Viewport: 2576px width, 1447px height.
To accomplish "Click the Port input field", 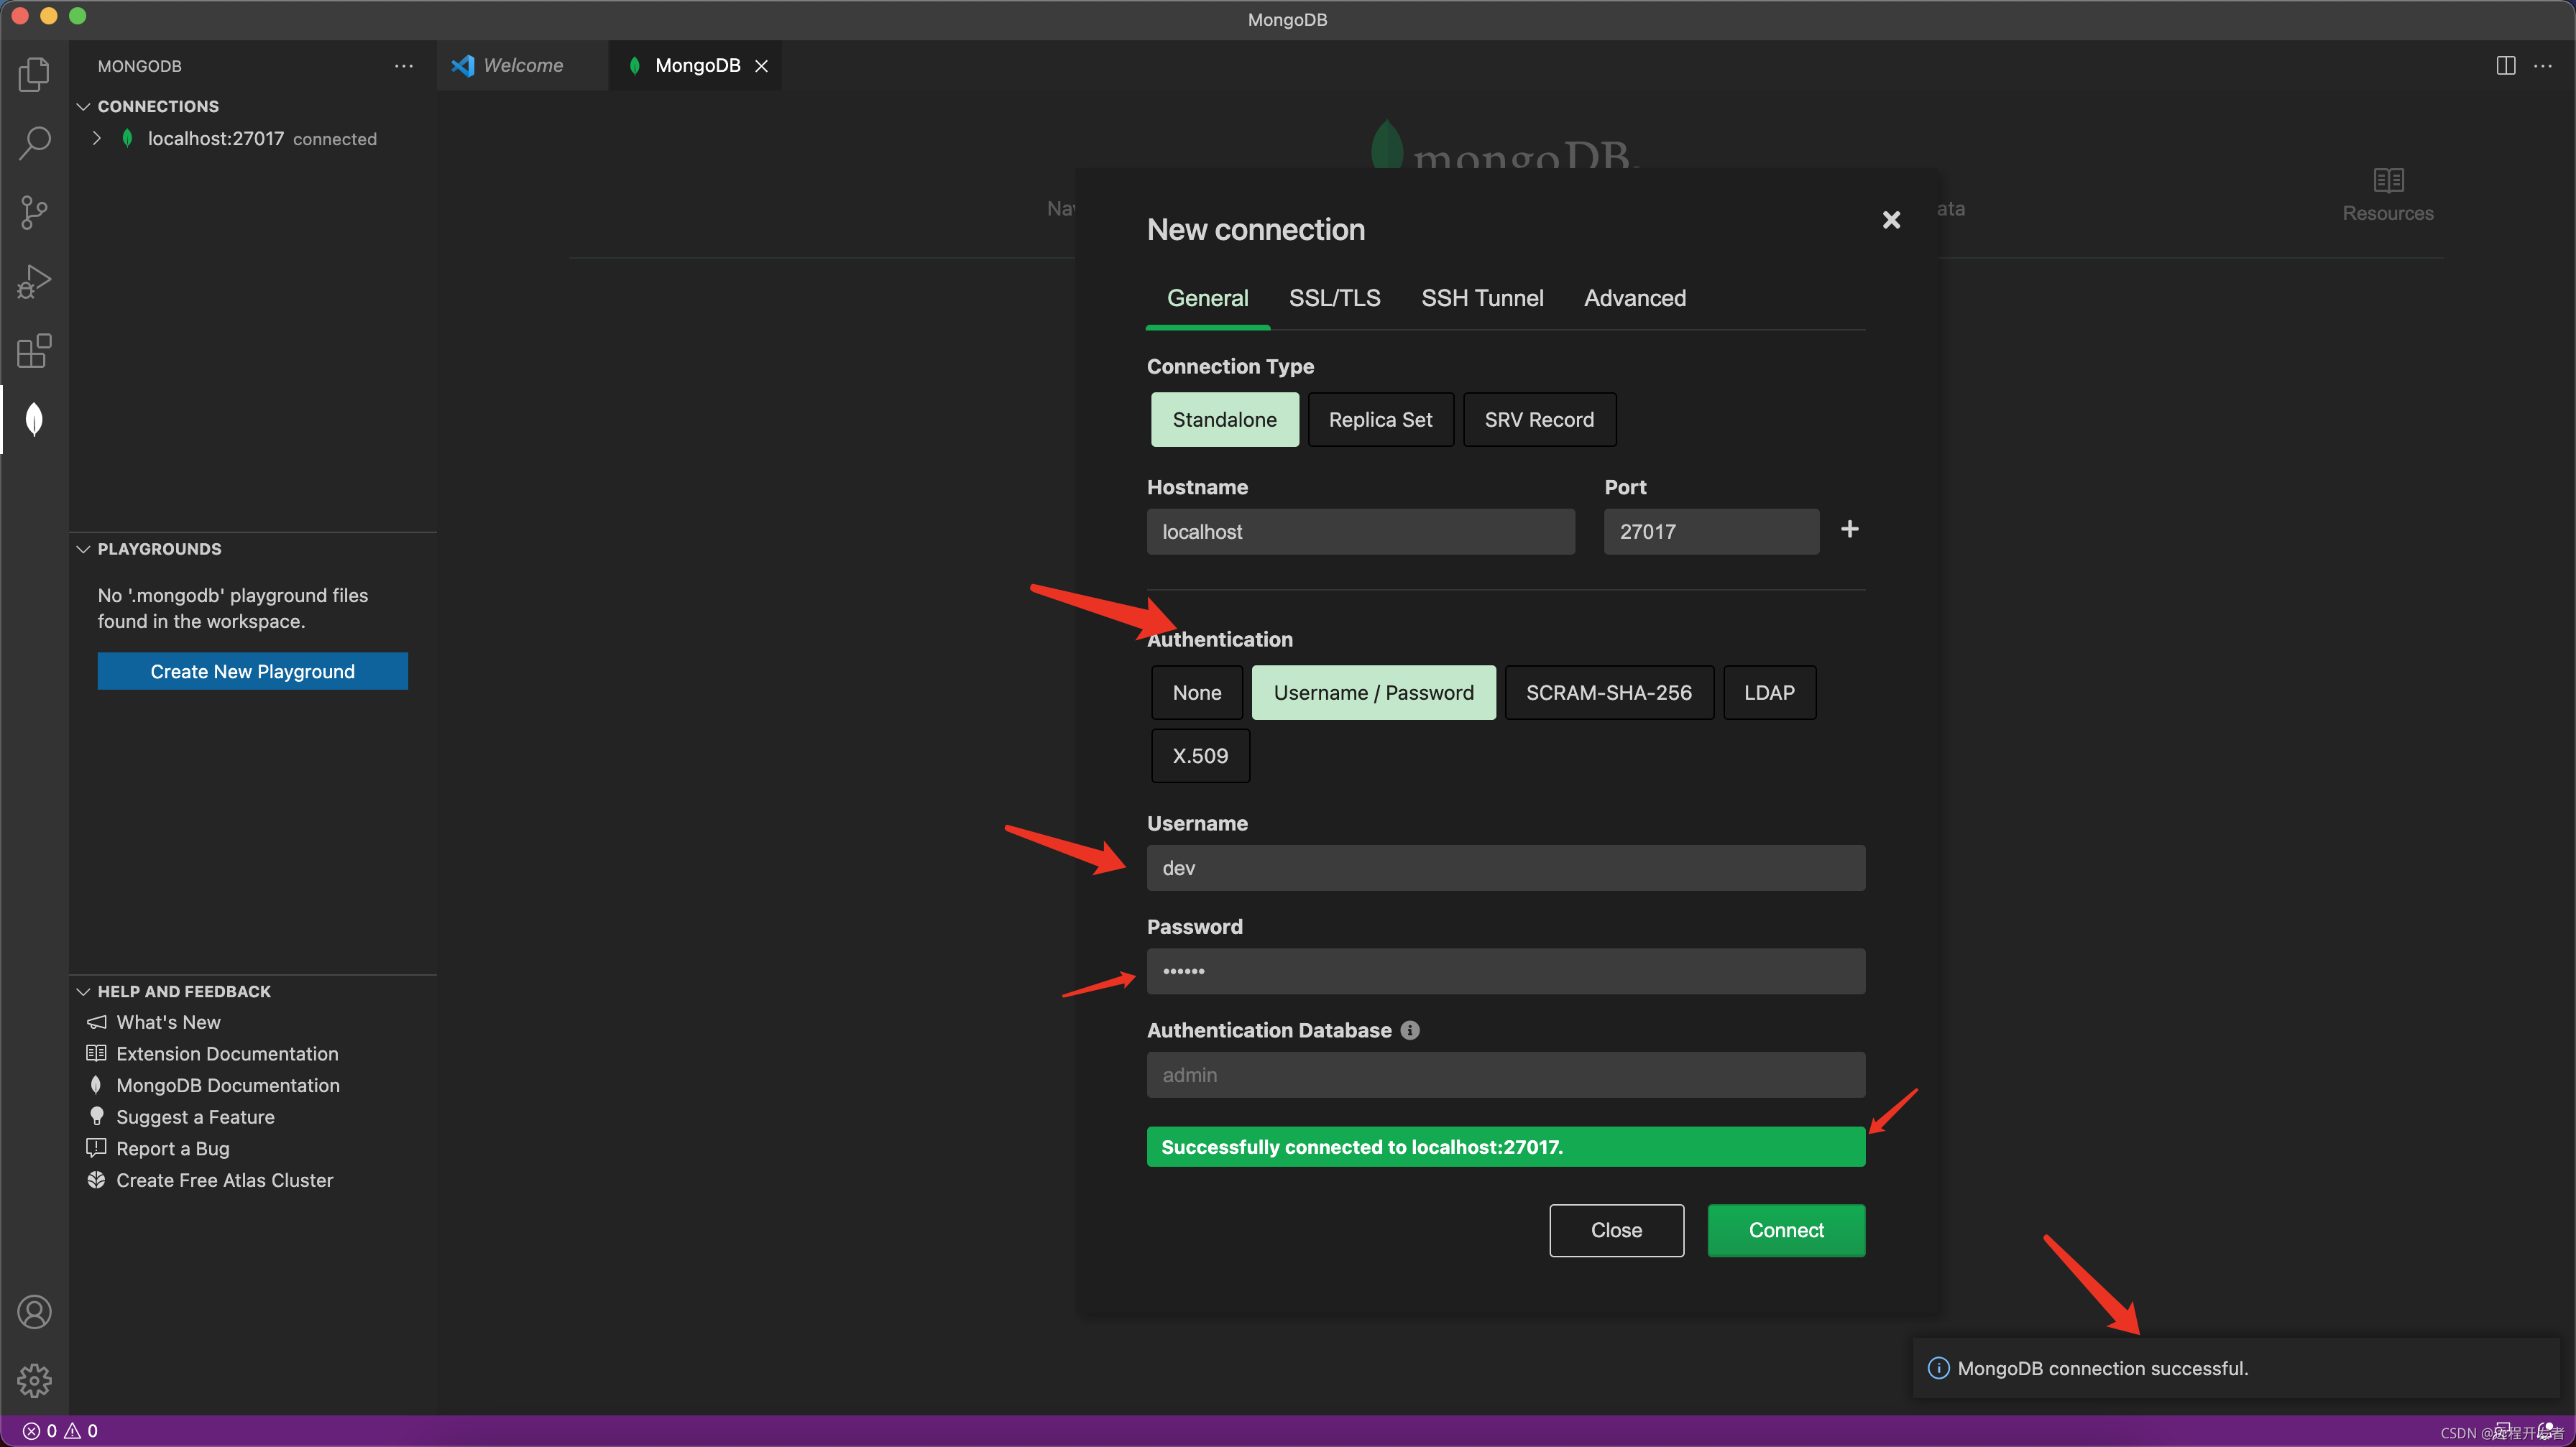I will (x=1711, y=532).
